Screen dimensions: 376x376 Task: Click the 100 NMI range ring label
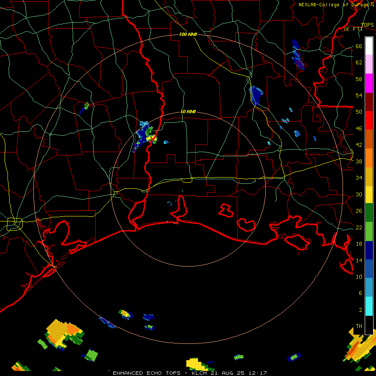tap(188, 34)
